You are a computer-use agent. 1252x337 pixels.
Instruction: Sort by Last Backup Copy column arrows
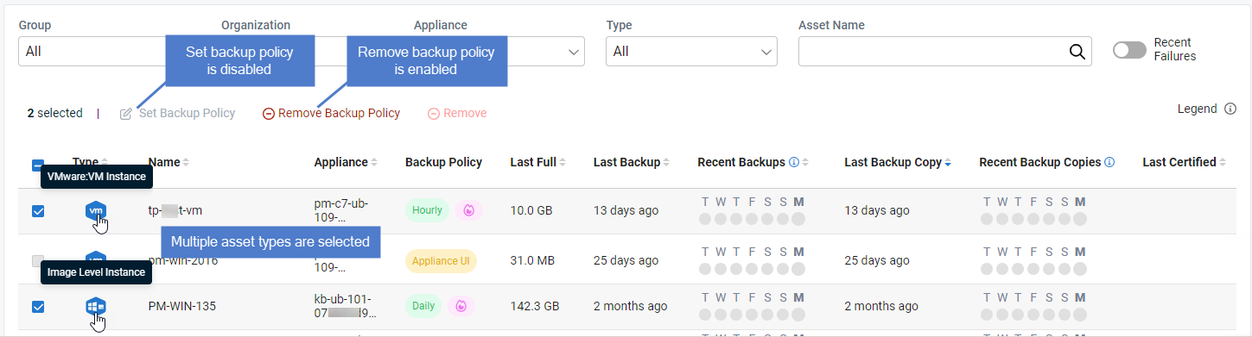pos(948,162)
